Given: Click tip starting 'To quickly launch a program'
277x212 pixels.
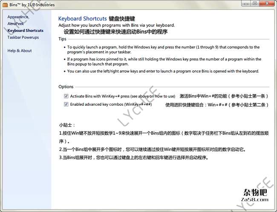Looking at the screenshot, I should pyautogui.click(x=163, y=49).
